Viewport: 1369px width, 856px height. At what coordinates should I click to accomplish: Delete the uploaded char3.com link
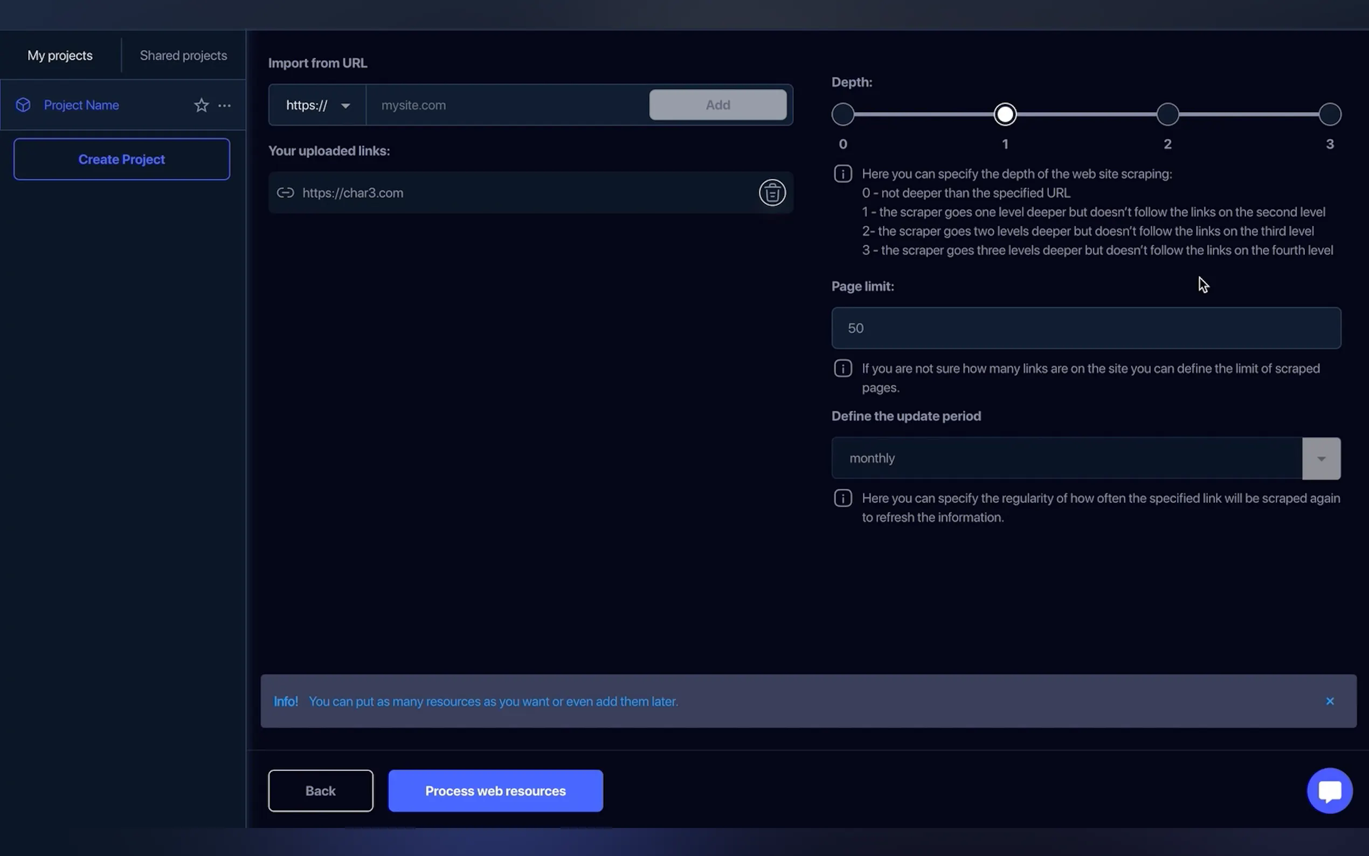772,192
